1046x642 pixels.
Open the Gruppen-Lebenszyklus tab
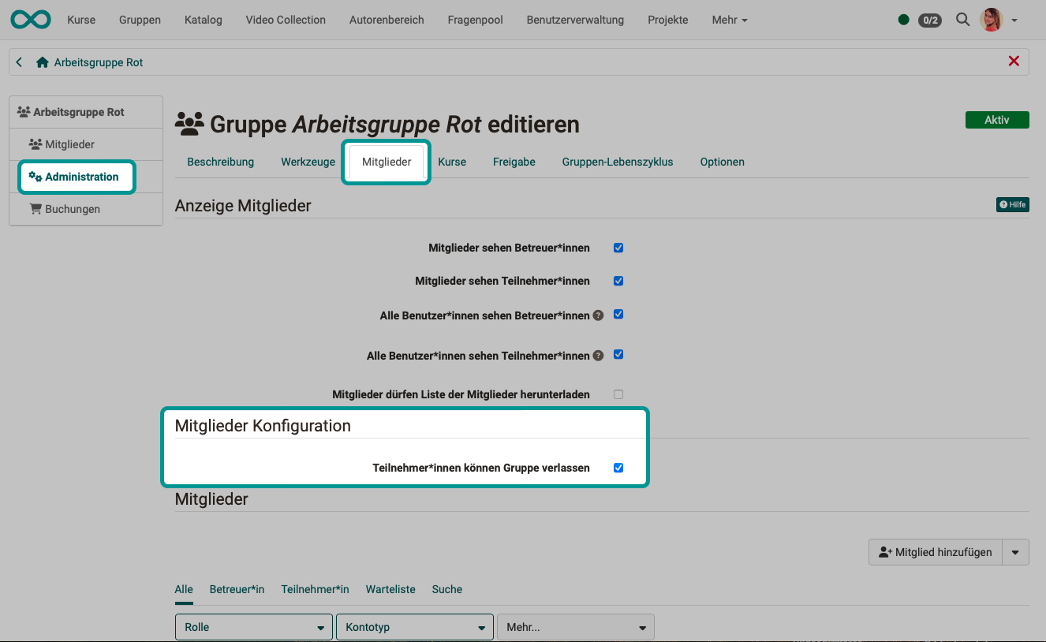(617, 162)
